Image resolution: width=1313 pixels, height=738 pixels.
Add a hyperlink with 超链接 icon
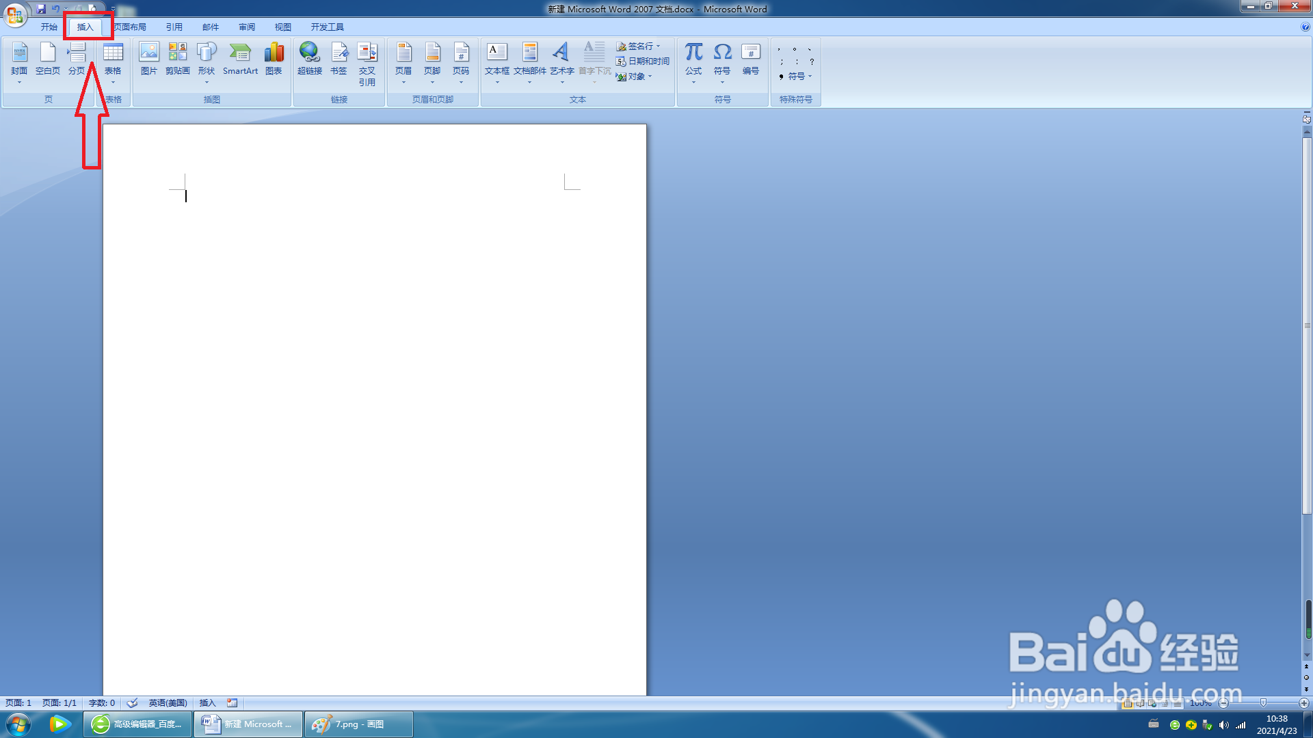point(309,58)
